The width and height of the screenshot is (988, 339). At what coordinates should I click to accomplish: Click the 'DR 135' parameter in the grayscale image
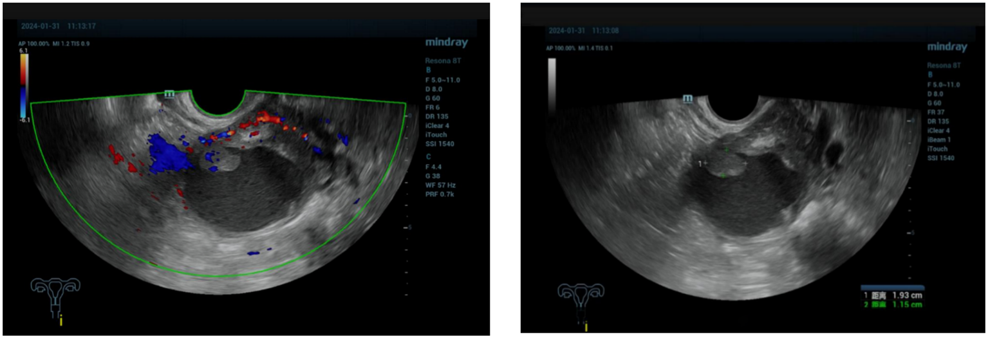pyautogui.click(x=938, y=121)
